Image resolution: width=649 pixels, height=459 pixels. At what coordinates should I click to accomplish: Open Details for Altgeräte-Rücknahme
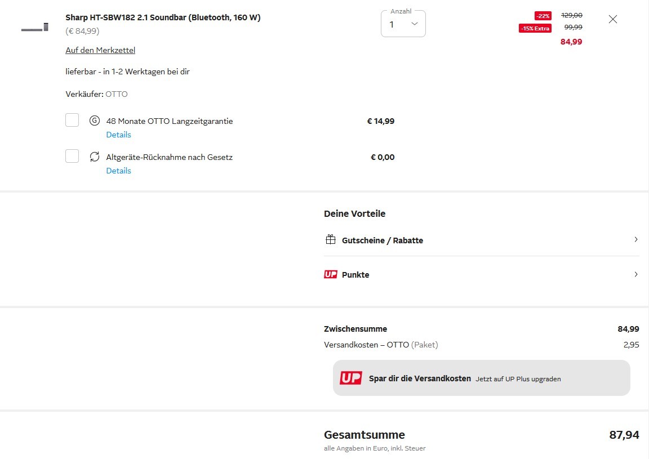(x=118, y=171)
